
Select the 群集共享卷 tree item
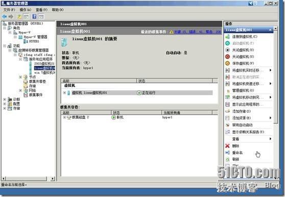[x=37, y=82]
